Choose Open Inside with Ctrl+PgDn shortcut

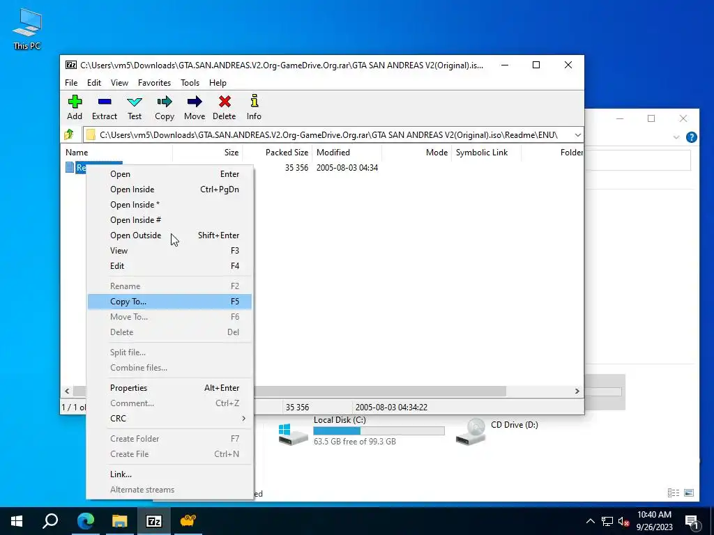pyautogui.click(x=169, y=189)
